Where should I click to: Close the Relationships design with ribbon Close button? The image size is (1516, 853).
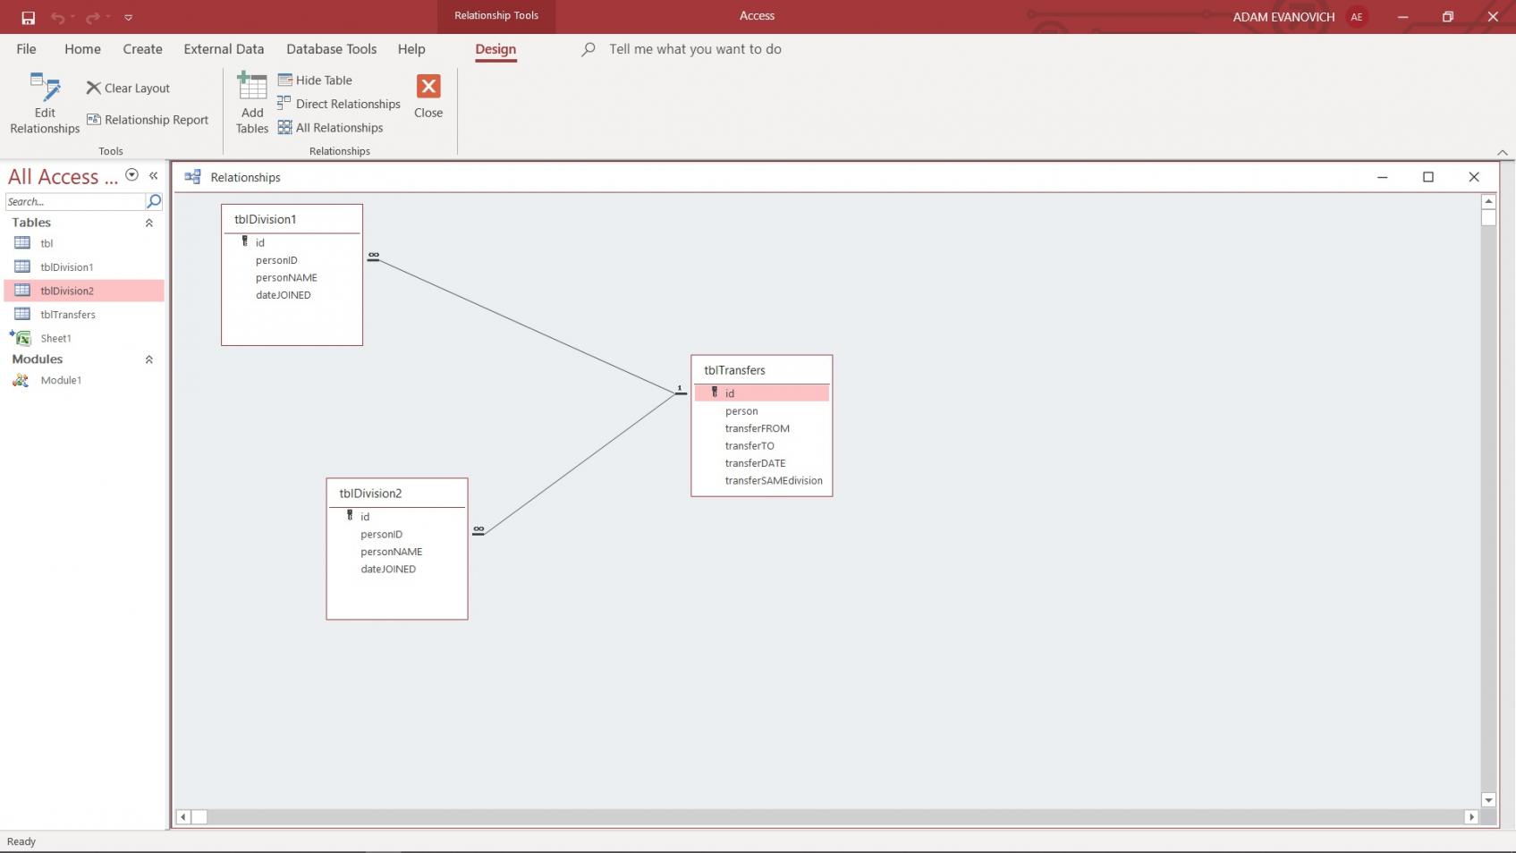[428, 97]
